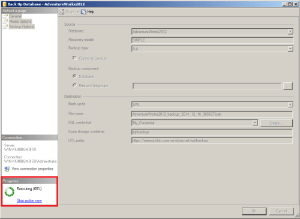The image size is (300, 219).
Task: Click the Help icon in toolbar
Action: tap(83, 12)
